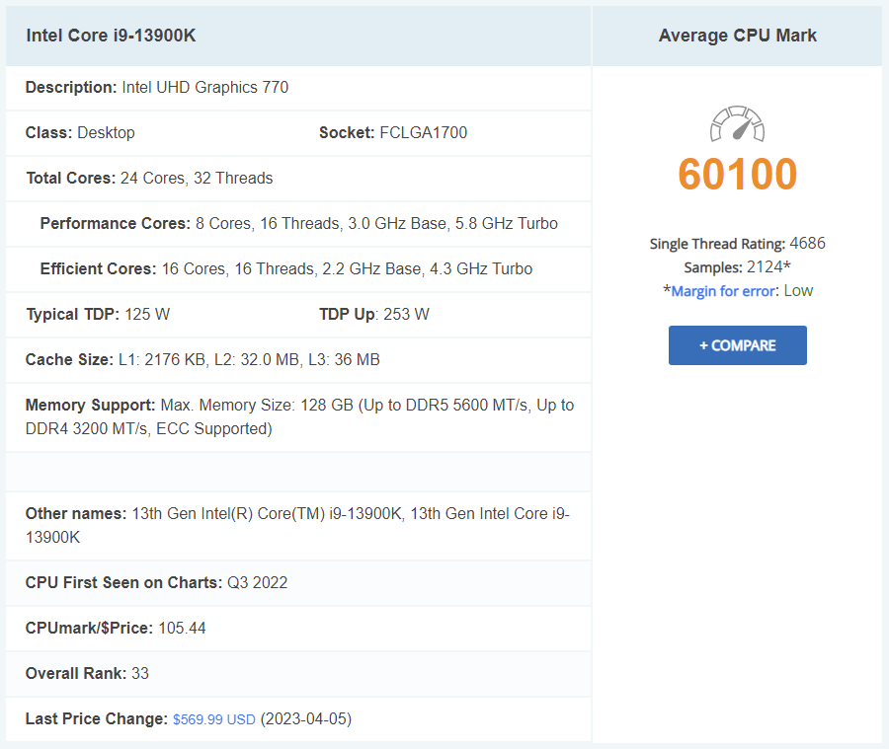Click the Performance Cores row
Viewport: 889px width, 749px height.
click(x=298, y=223)
